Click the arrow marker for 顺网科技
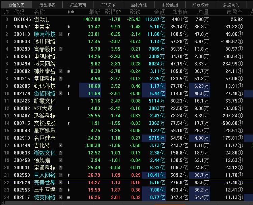 (68, 34)
